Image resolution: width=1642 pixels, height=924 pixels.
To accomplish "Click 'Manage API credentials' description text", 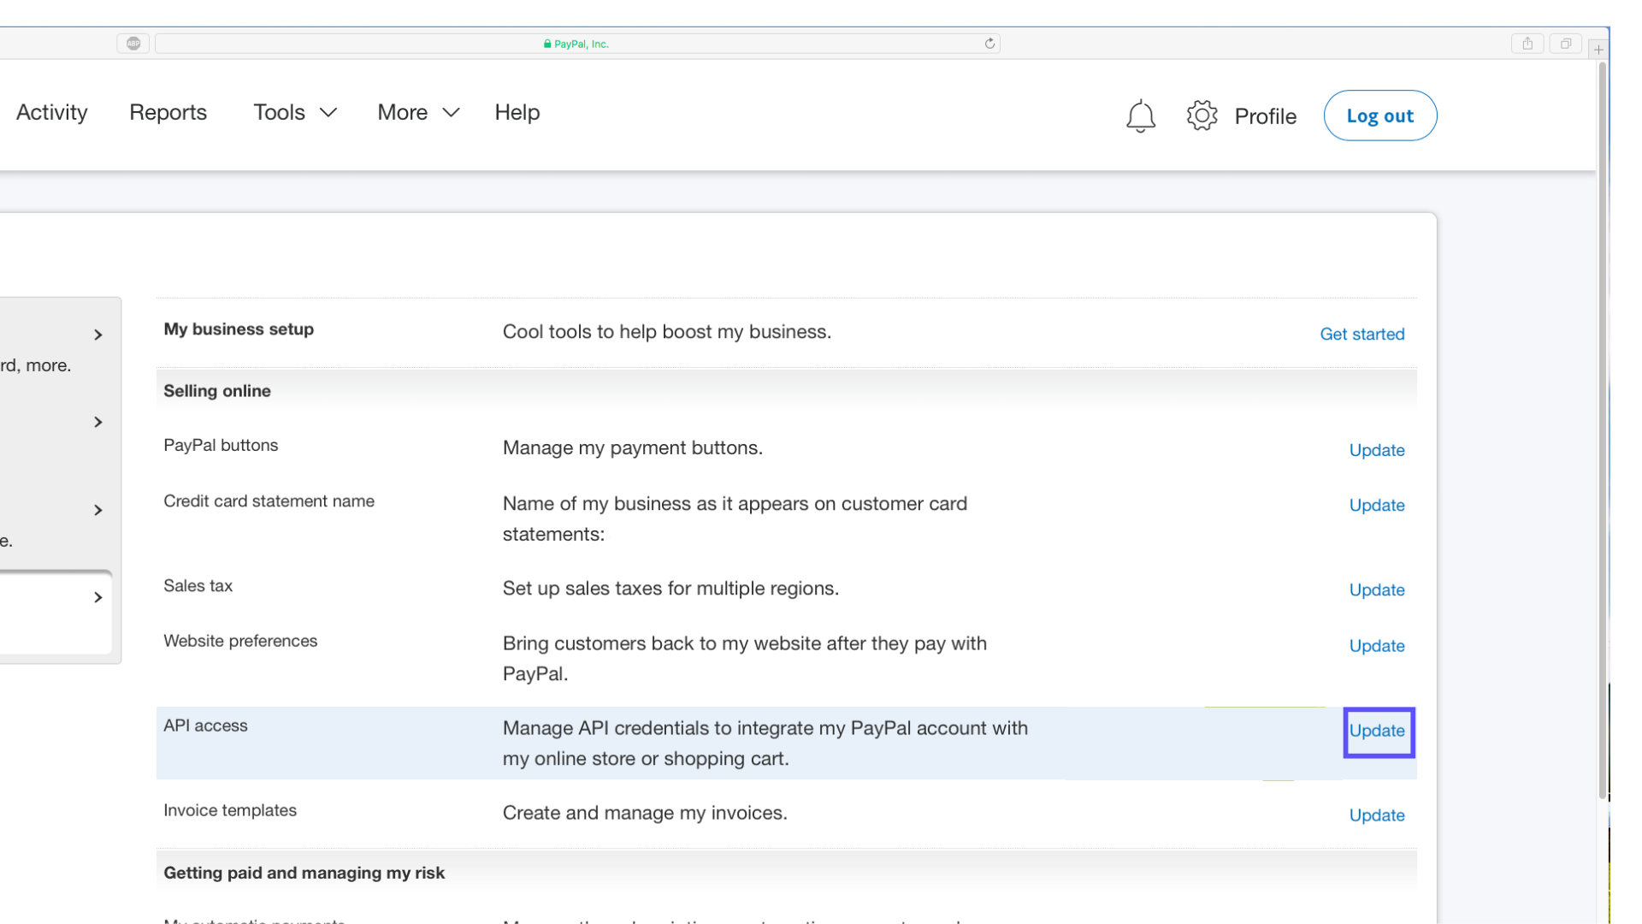I will [x=765, y=743].
